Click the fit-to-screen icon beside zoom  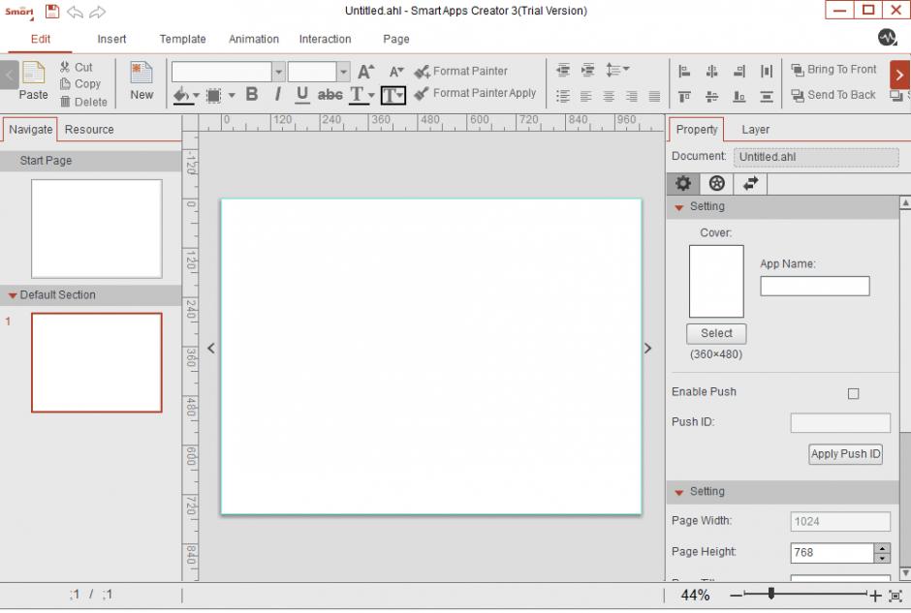tap(895, 596)
